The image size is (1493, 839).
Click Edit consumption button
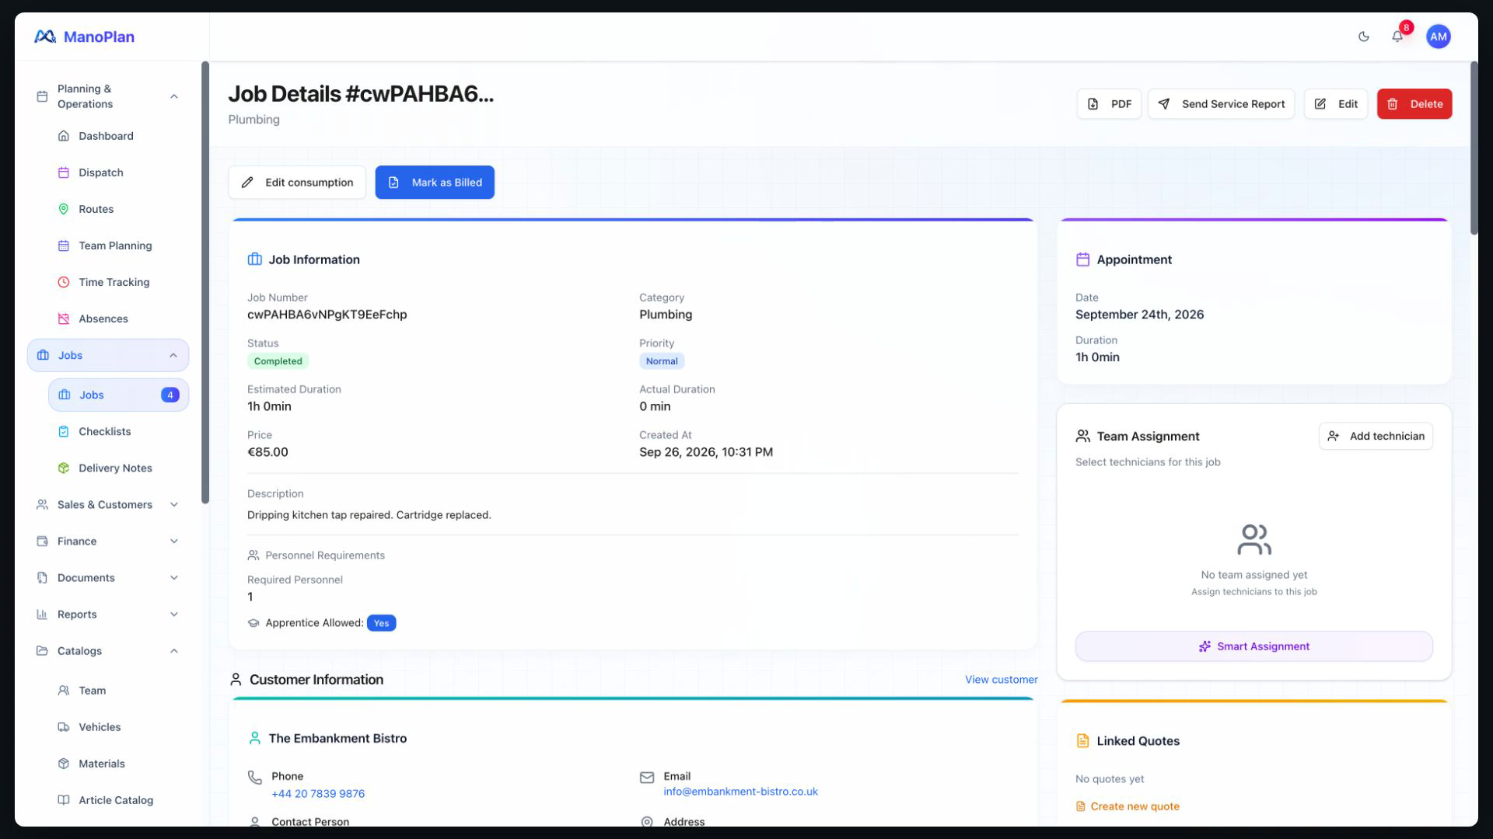(297, 183)
